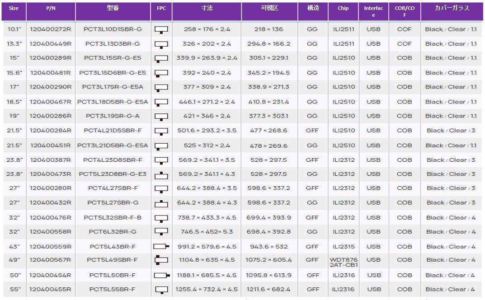Click visible area 410.8 × 231.4
The height and width of the screenshot is (300, 485).
[268, 102]
